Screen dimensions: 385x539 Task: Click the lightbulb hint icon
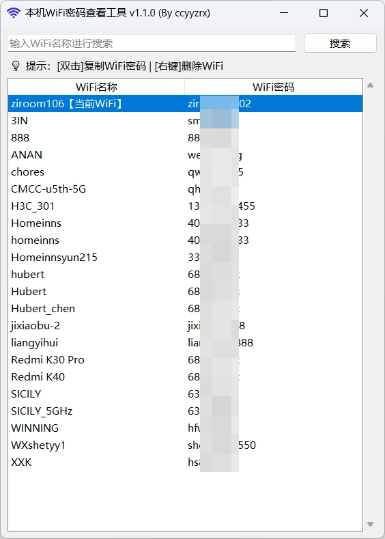click(16, 66)
